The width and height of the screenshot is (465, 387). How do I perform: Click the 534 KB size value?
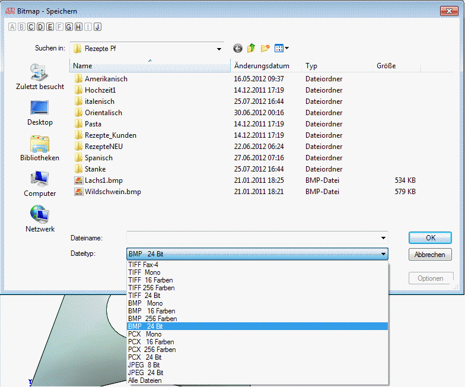pyautogui.click(x=405, y=180)
